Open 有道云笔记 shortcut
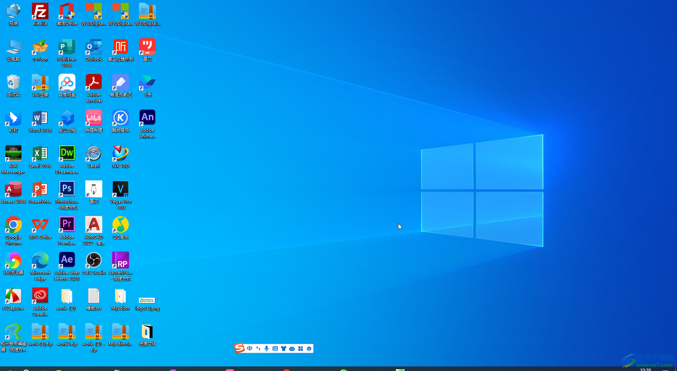The image size is (677, 371). point(121,86)
